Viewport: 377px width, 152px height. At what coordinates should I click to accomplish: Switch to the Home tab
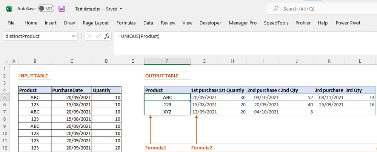coord(31,23)
